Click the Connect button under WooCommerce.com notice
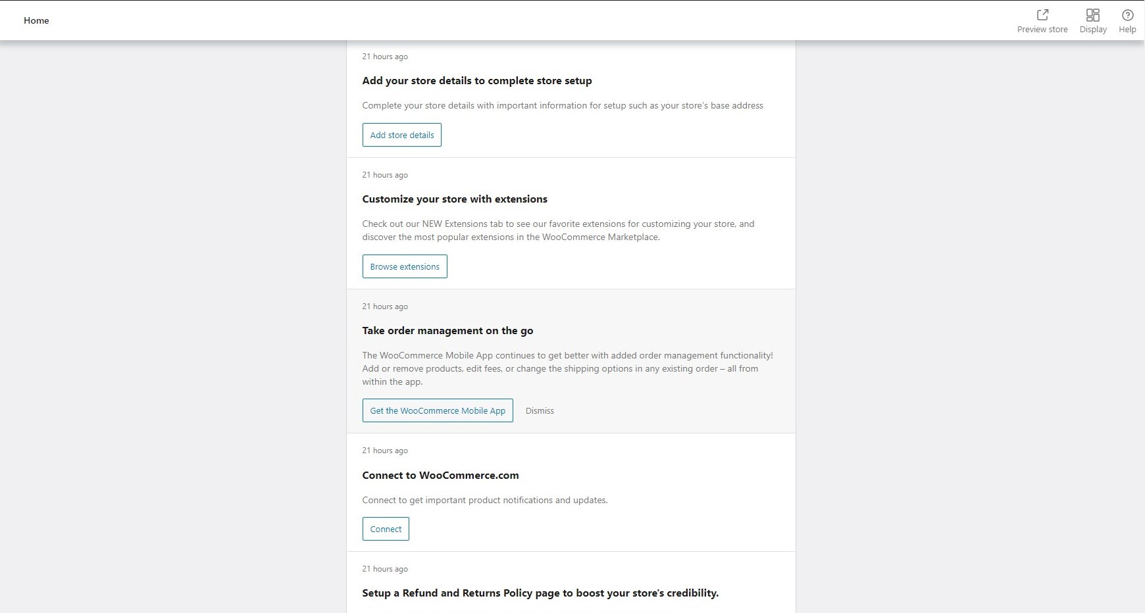This screenshot has height=613, width=1145. tap(386, 528)
